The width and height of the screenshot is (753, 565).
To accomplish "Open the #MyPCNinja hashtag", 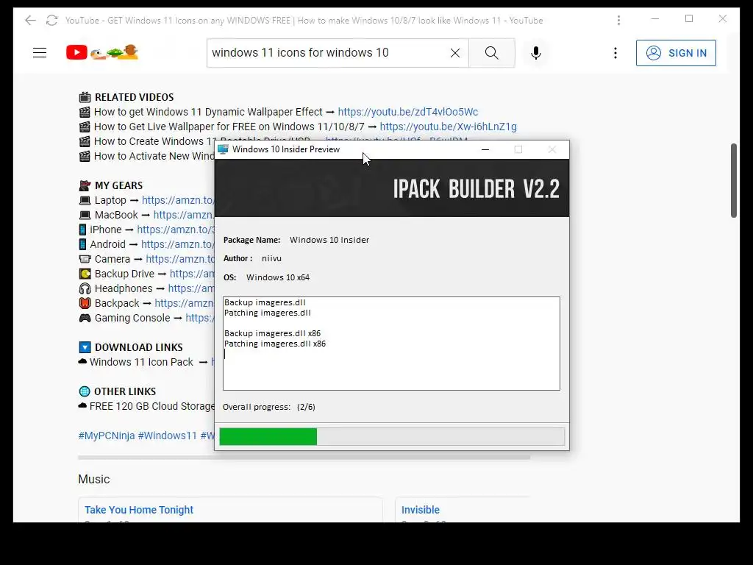I will (x=107, y=436).
